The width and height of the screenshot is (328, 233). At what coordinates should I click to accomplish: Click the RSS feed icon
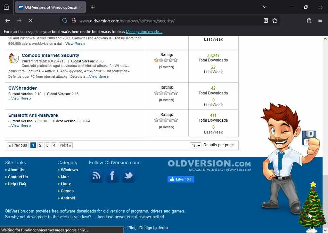click(x=96, y=175)
